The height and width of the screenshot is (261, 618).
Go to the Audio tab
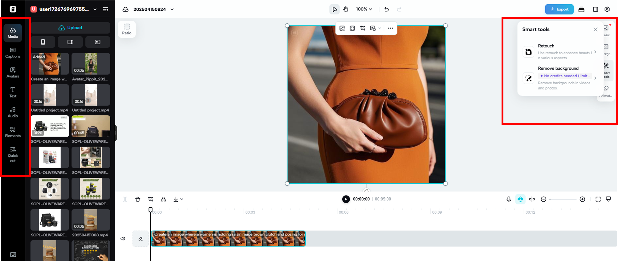coord(13,112)
